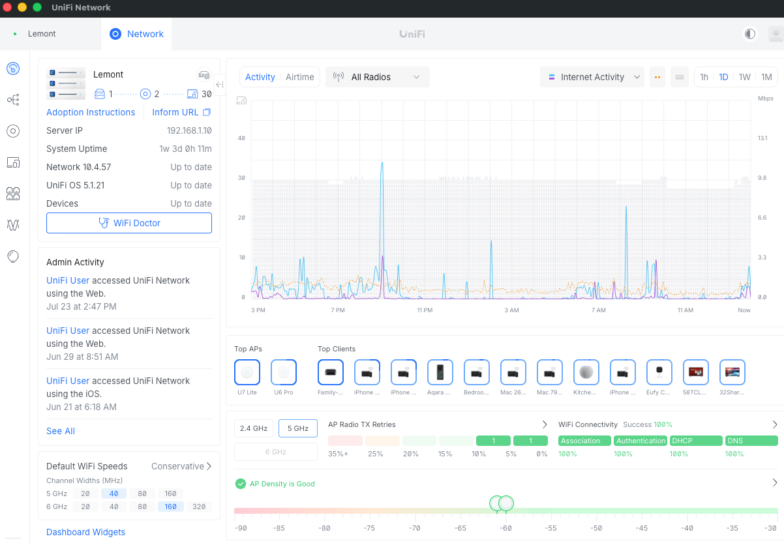Select the Kitche... HomePod client icon
784x545 pixels.
coord(586,372)
